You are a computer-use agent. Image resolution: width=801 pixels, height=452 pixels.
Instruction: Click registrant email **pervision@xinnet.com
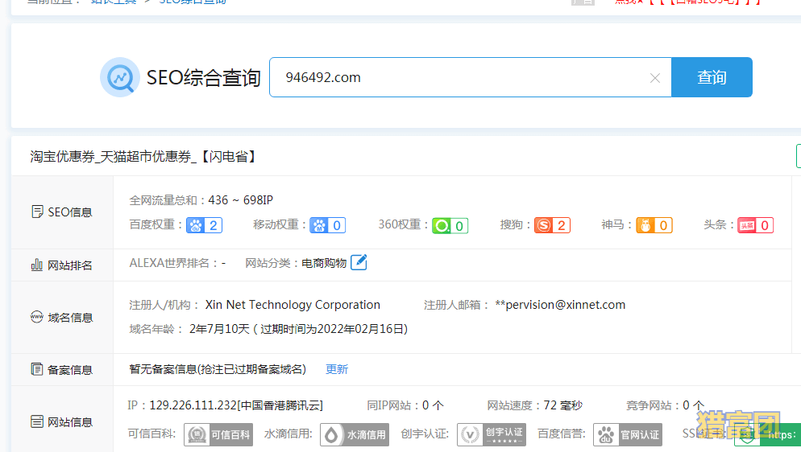[x=560, y=305]
